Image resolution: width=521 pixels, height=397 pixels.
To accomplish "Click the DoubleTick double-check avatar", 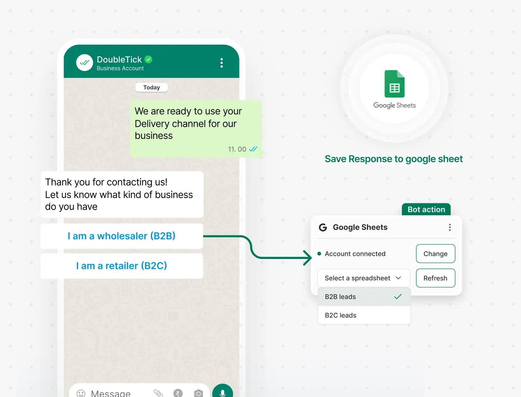I will [x=85, y=63].
